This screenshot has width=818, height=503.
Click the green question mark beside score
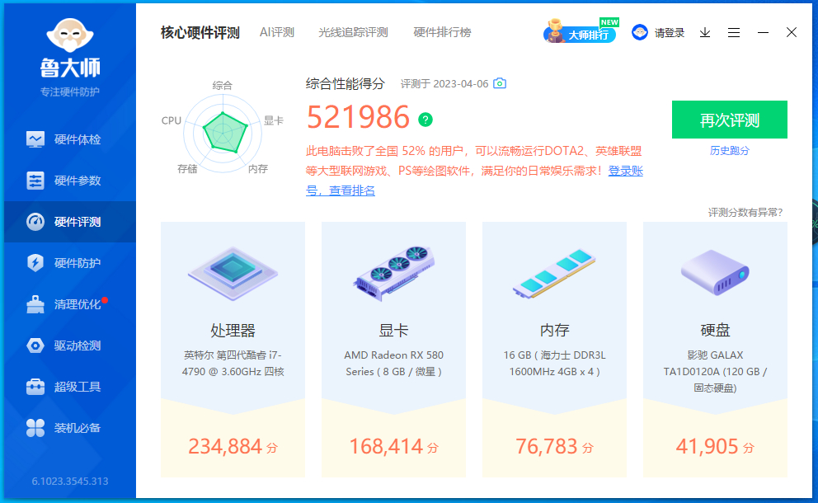coord(425,120)
